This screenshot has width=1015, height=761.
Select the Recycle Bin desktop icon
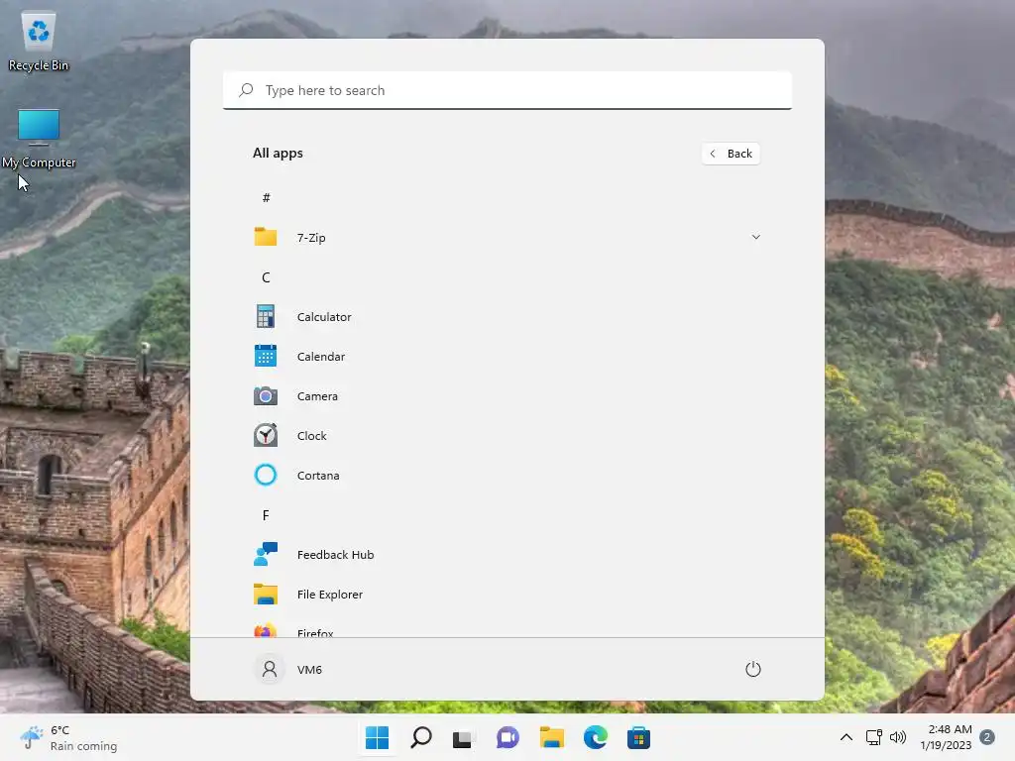tap(39, 42)
